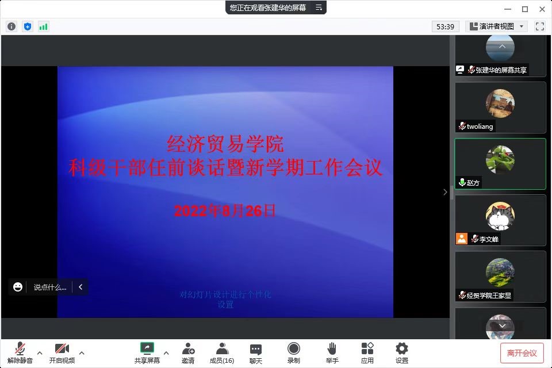This screenshot has height=368, width=552.
Task: Show meeting info icon
Action: (x=11, y=26)
